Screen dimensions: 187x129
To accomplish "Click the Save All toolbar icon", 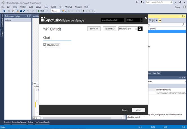I will pos(24,11).
